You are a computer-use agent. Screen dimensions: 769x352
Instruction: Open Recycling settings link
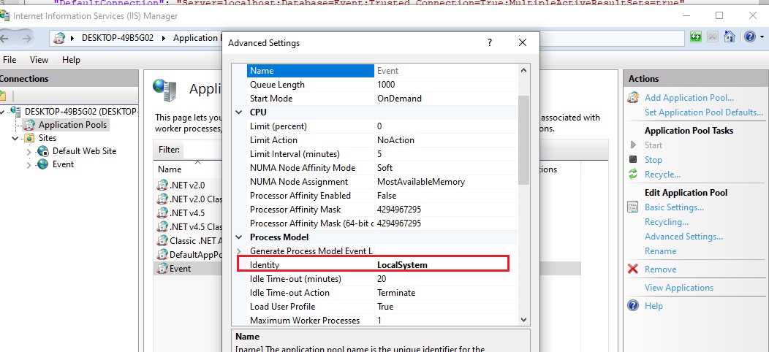667,222
